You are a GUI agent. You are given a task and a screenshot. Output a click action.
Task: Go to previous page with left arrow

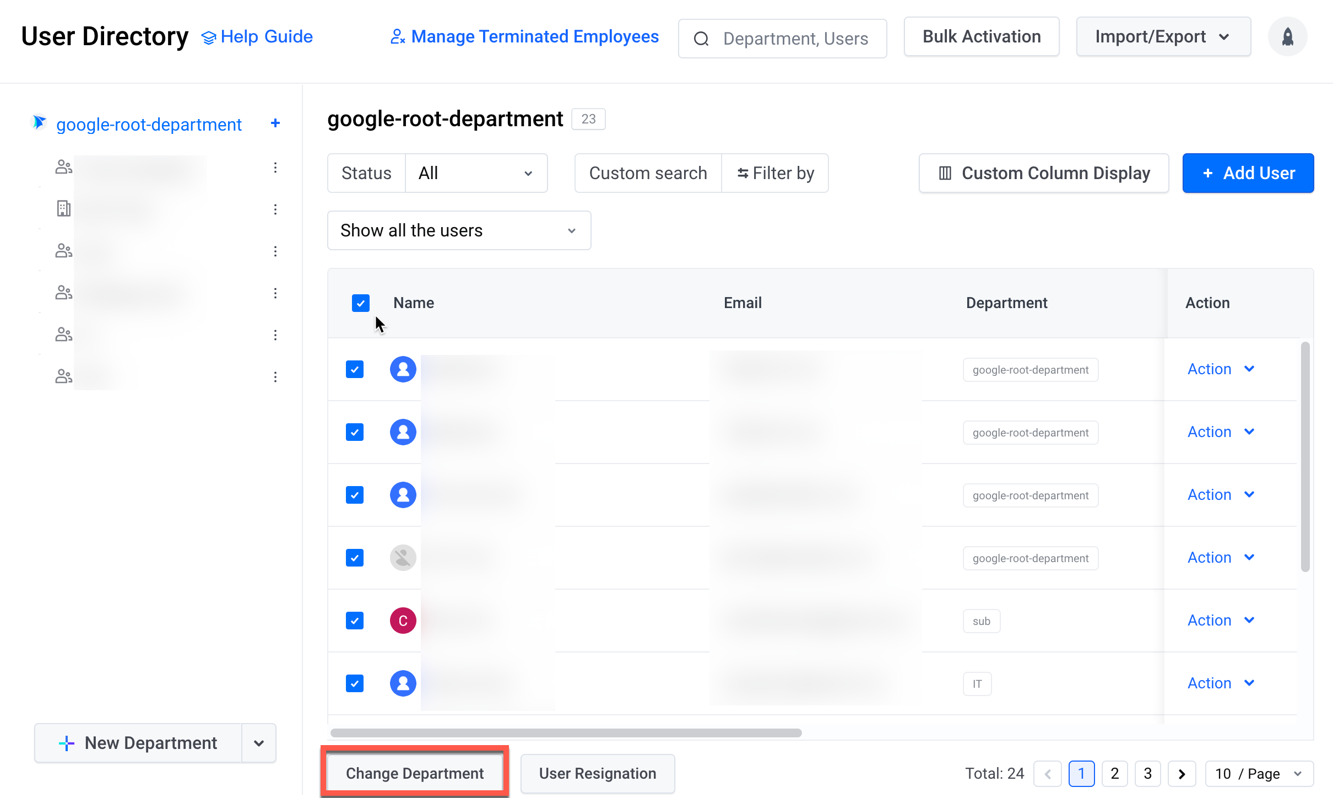tap(1048, 774)
